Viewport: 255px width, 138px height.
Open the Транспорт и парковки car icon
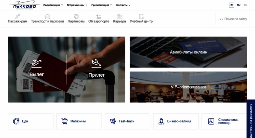point(47,17)
